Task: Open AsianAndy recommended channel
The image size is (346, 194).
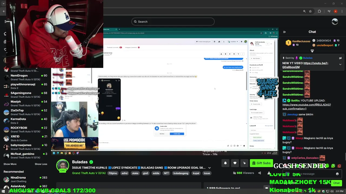Action: [25, 186]
